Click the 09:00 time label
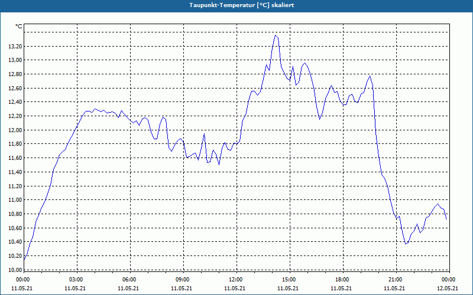This screenshot has height=295, width=473. [x=183, y=280]
